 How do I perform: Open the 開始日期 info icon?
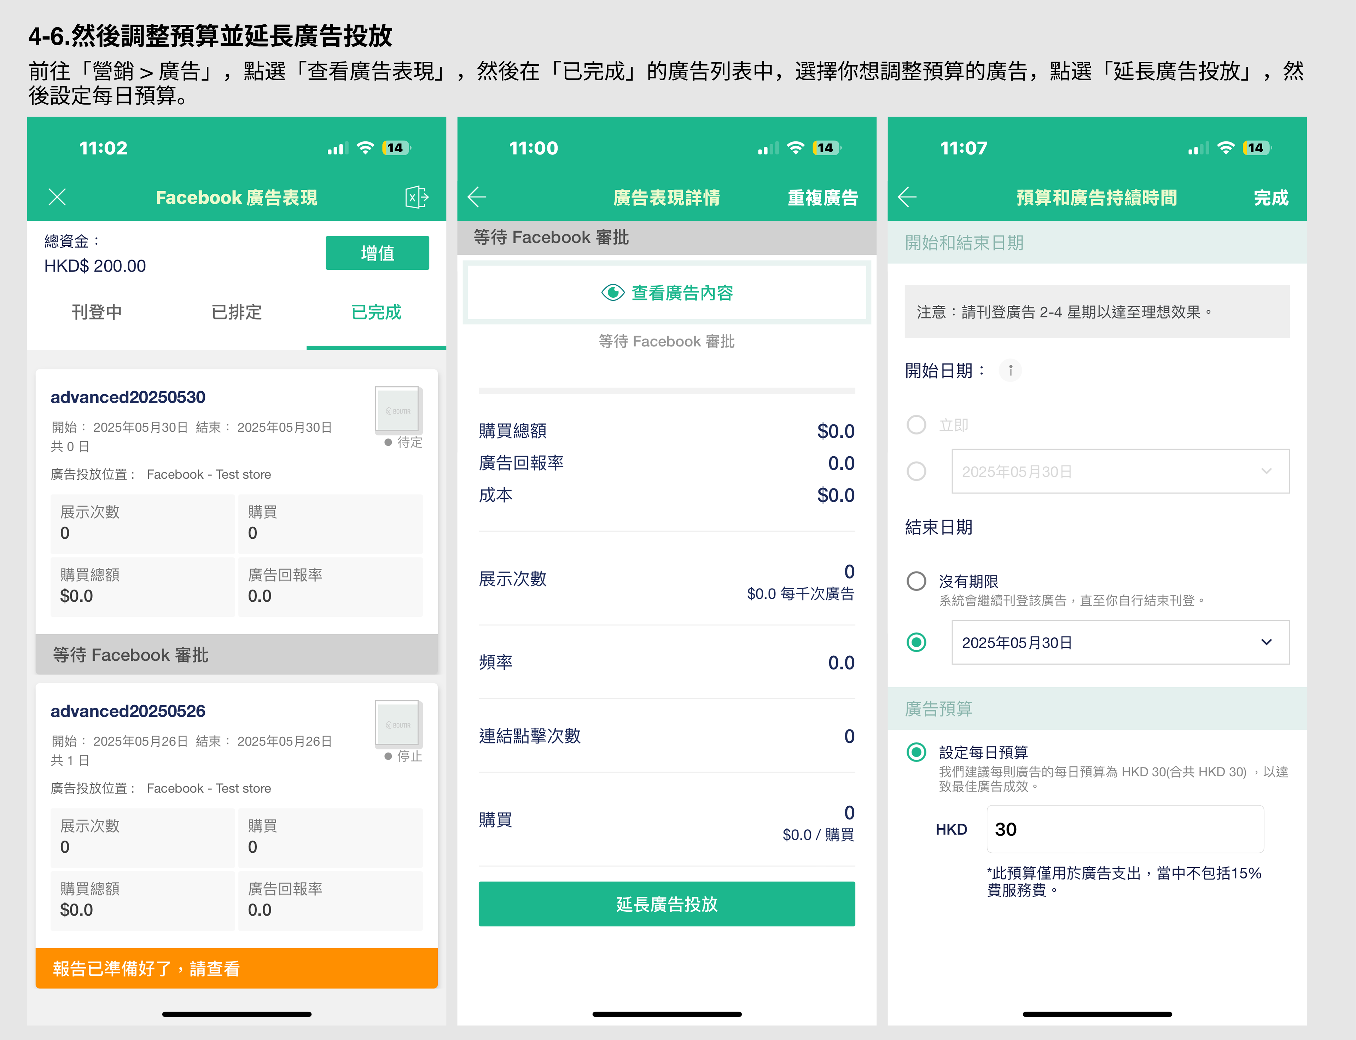point(1011,370)
